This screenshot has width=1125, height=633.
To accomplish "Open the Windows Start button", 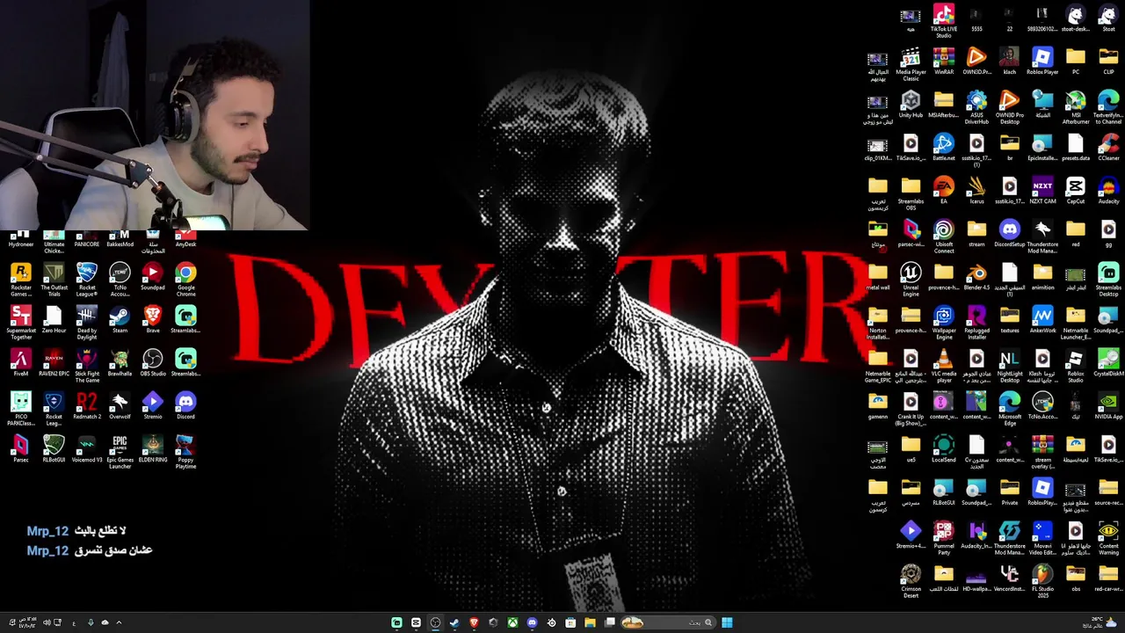I will point(727,622).
